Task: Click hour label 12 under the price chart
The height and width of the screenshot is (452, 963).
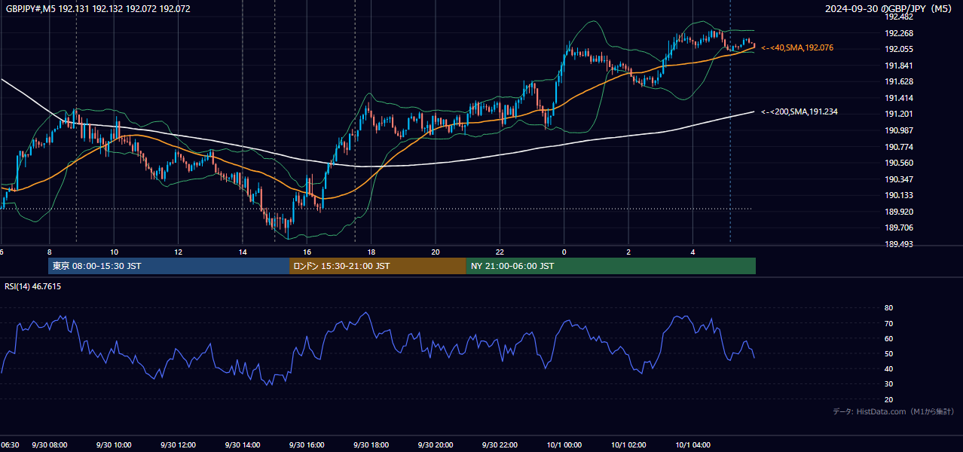Action: tap(178, 252)
